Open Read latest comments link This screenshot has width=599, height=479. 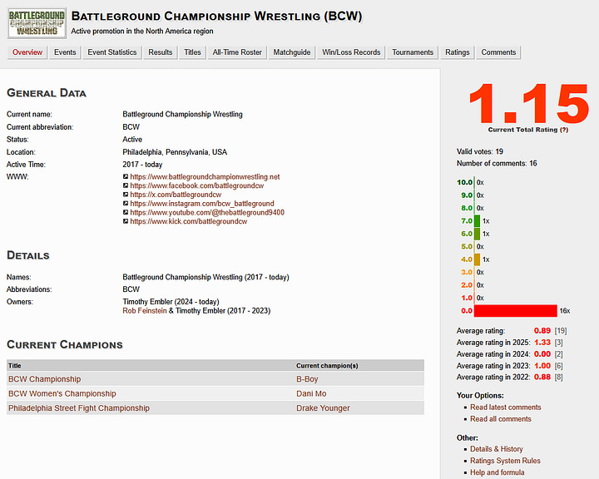tap(506, 407)
